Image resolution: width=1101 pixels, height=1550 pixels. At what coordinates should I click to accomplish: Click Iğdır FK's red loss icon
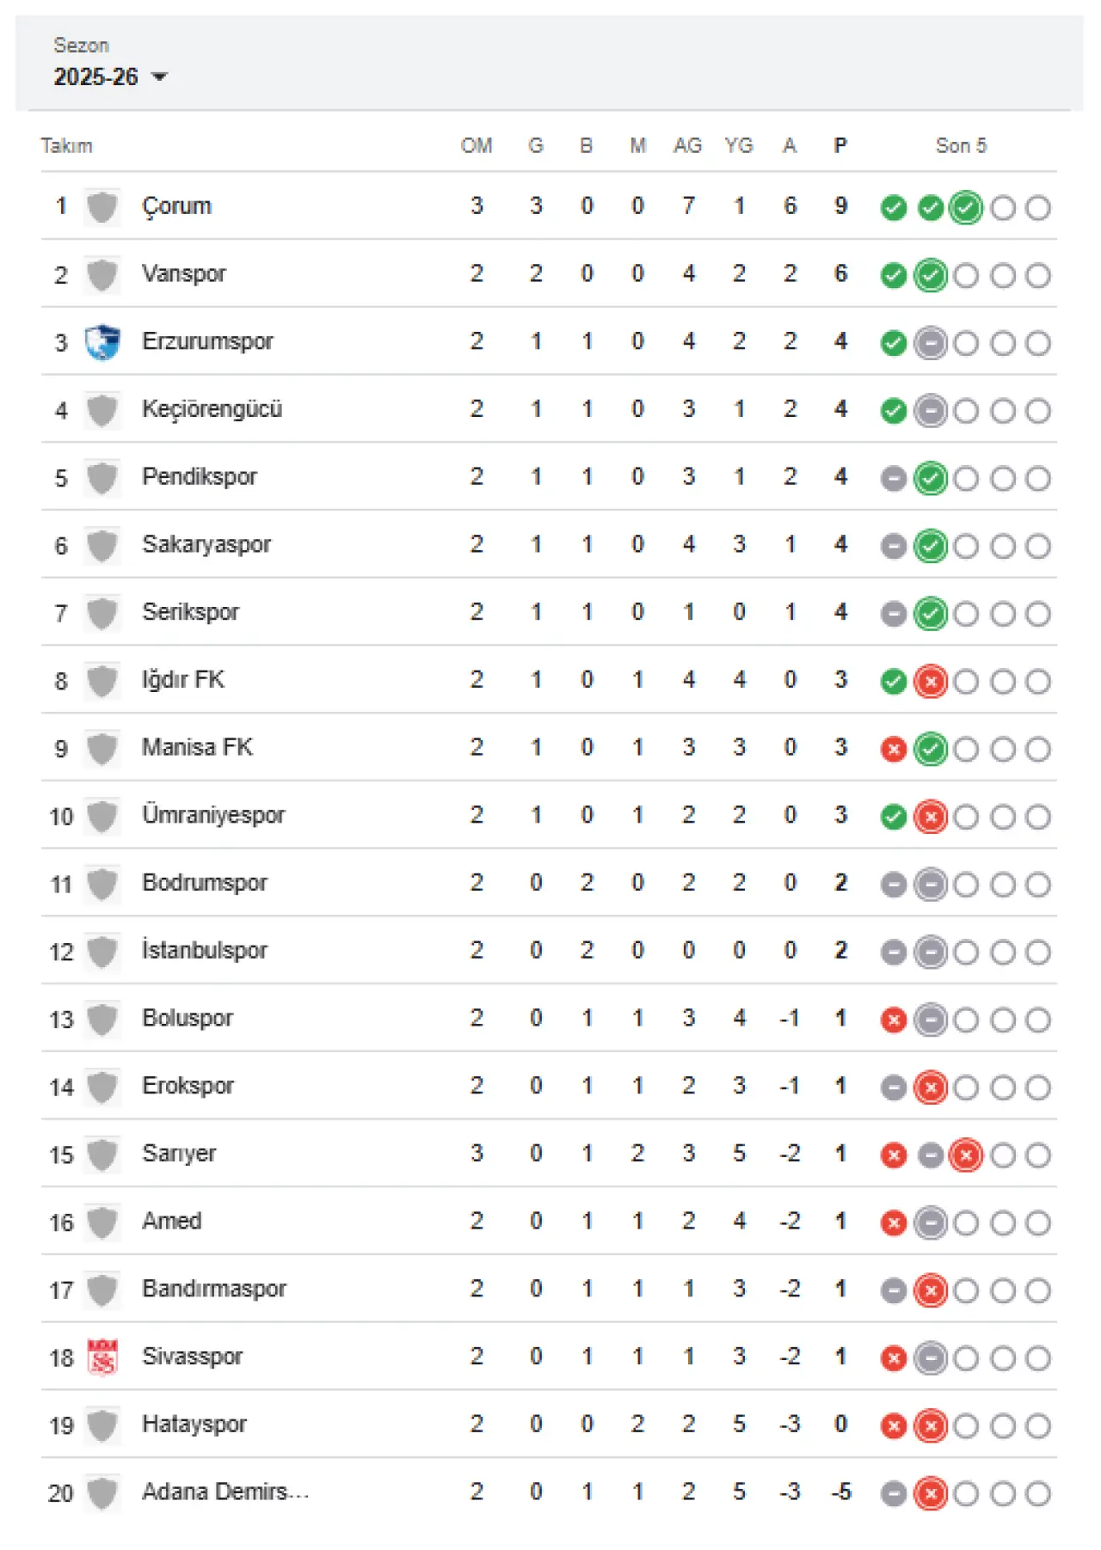(x=931, y=682)
